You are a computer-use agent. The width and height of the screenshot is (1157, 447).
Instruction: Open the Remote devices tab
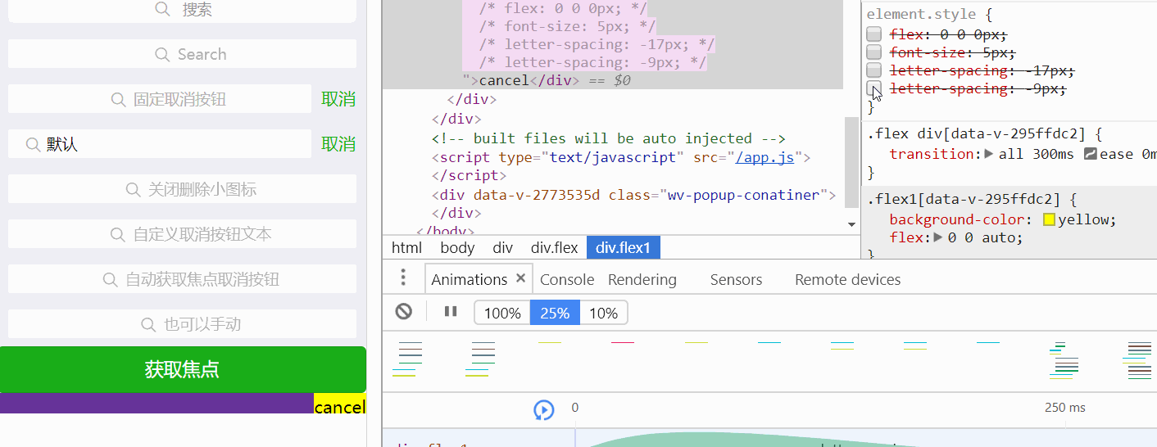847,279
